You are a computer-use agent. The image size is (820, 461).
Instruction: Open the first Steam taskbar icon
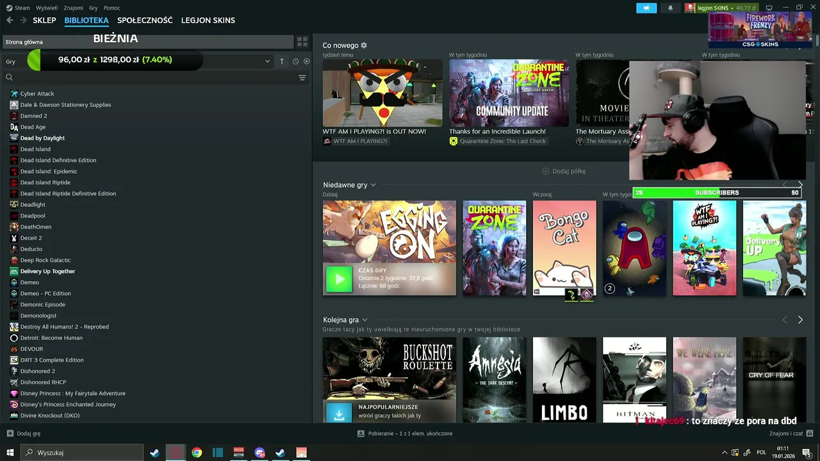click(x=154, y=453)
